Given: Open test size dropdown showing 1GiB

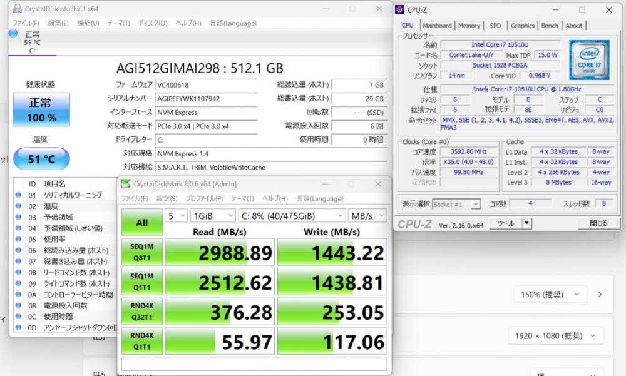Looking at the screenshot, I should pyautogui.click(x=213, y=216).
